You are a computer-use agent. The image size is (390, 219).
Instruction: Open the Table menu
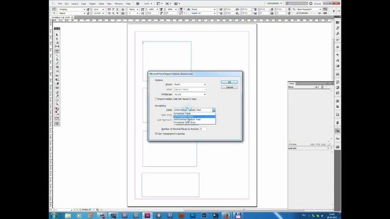[101, 4]
